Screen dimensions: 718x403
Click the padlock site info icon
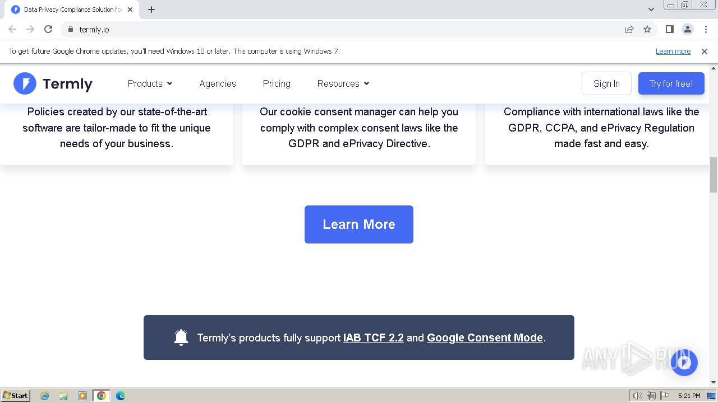pyautogui.click(x=70, y=29)
